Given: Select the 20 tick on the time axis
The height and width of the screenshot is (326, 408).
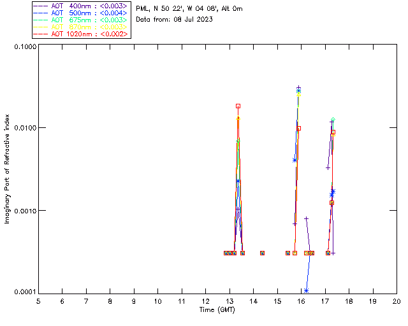Looking at the screenshot, I should point(397,301).
